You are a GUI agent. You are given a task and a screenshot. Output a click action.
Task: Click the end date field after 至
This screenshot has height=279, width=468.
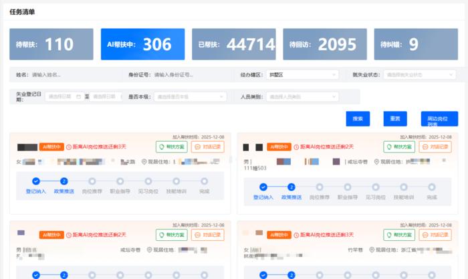[x=104, y=96]
